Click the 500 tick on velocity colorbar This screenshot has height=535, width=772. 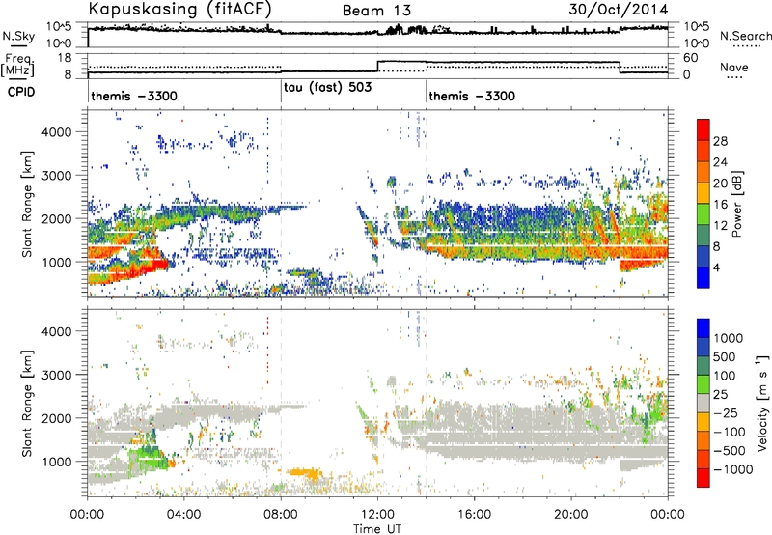point(725,356)
